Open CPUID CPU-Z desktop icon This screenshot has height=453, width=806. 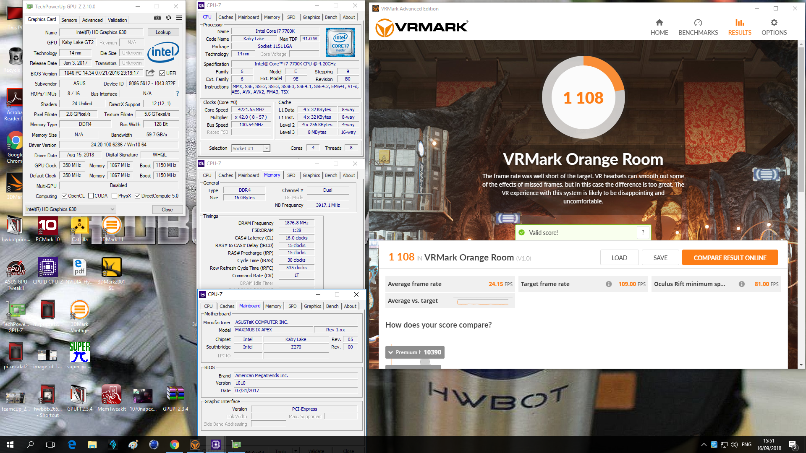pyautogui.click(x=48, y=271)
